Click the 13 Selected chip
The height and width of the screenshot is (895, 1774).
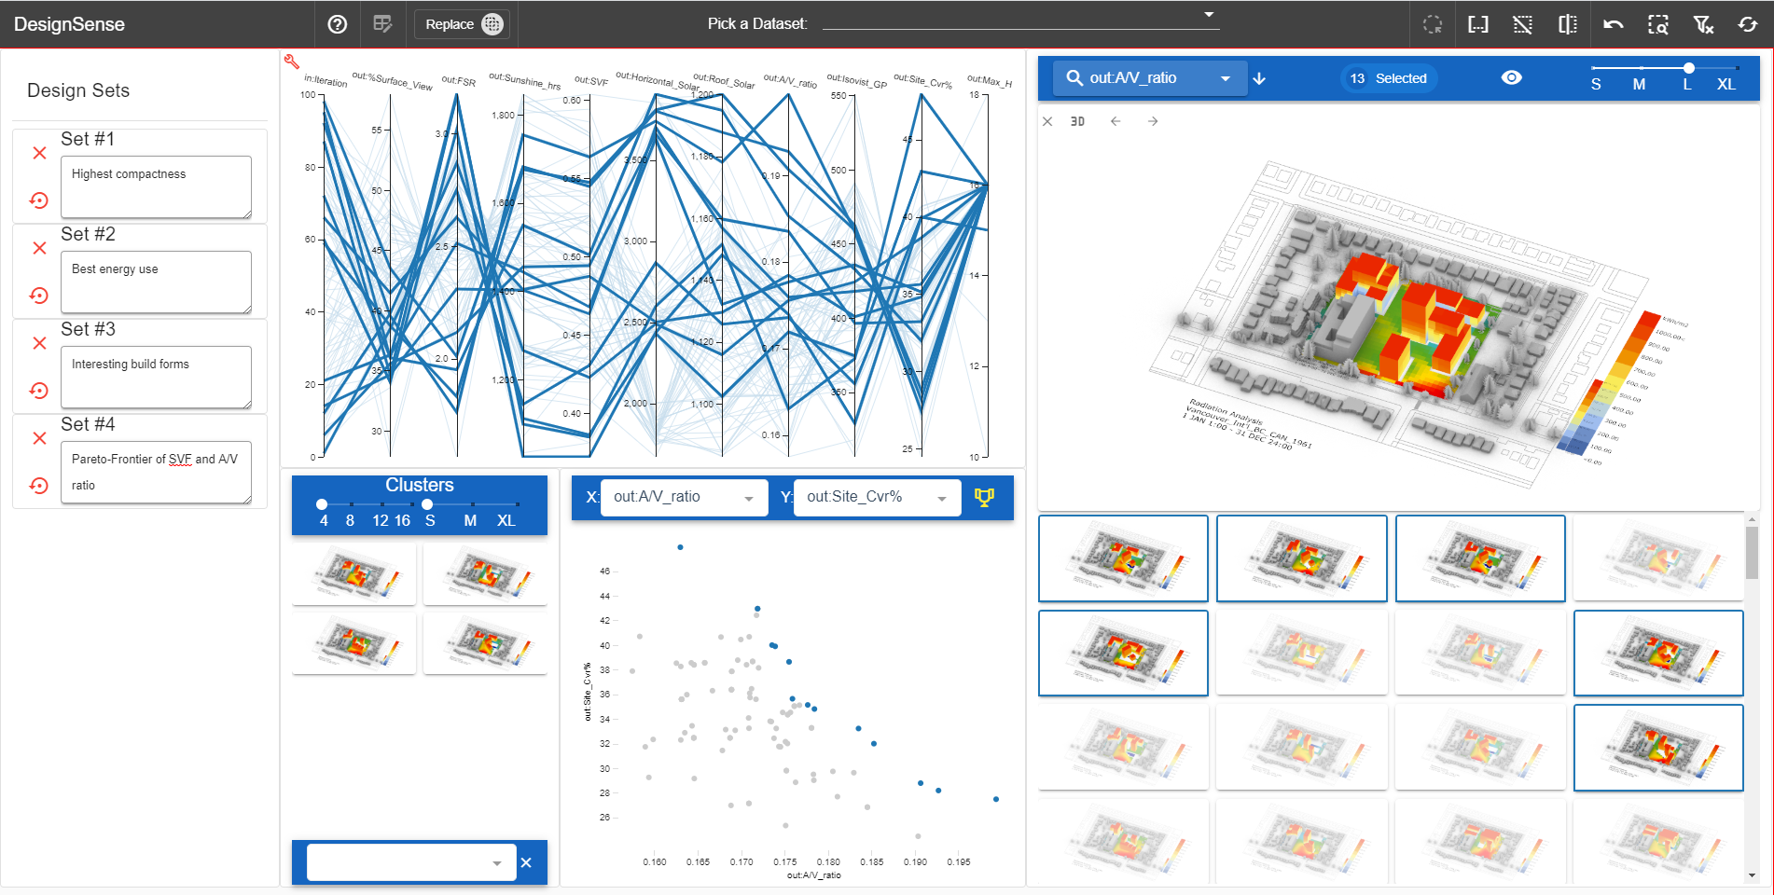1389,78
